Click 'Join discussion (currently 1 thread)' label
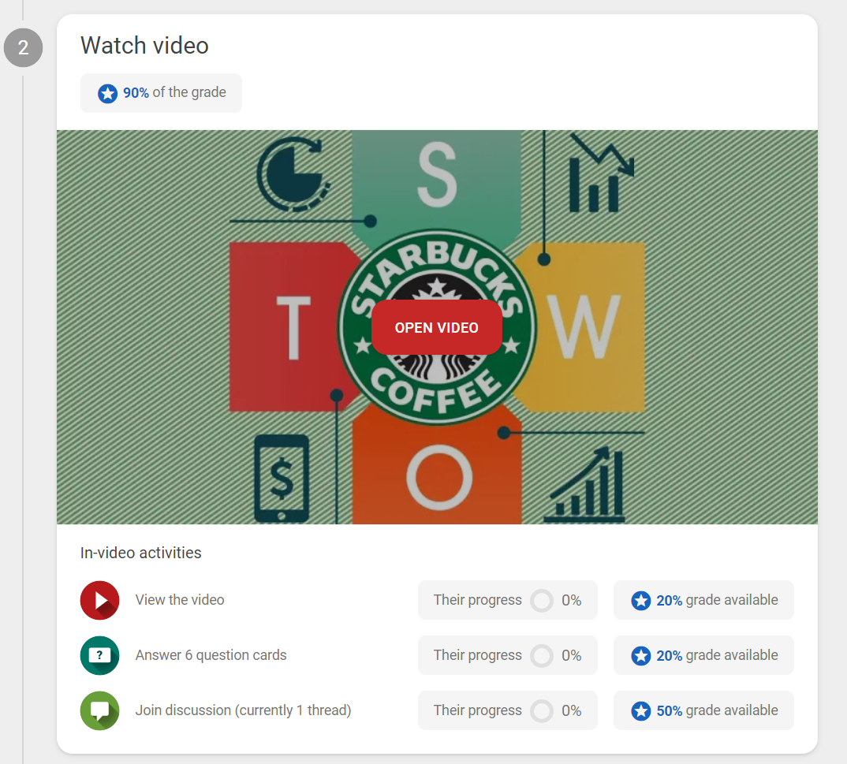Viewport: 847px width, 764px height. 243,710
